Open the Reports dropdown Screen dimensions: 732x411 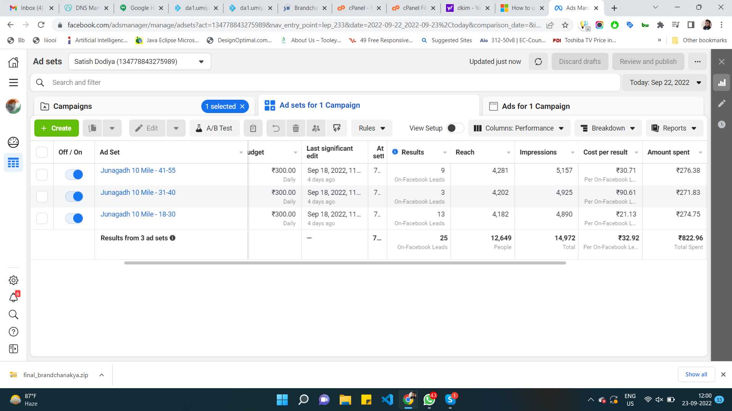click(x=674, y=128)
